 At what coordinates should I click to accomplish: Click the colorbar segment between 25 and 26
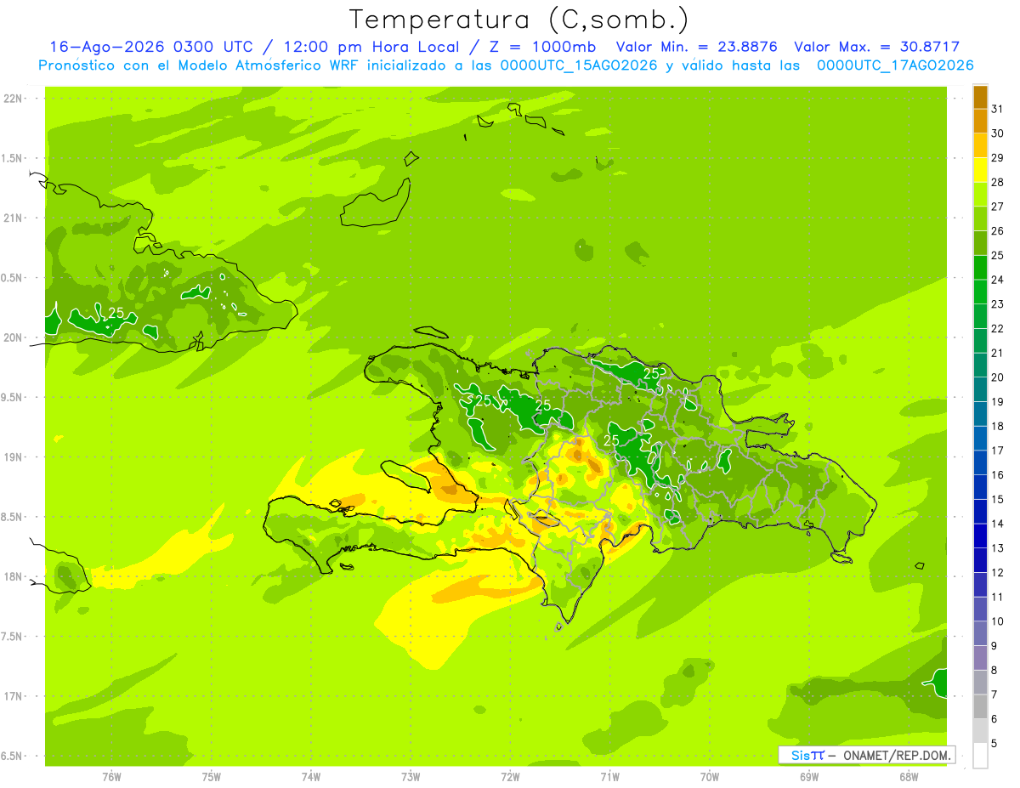coord(980,243)
